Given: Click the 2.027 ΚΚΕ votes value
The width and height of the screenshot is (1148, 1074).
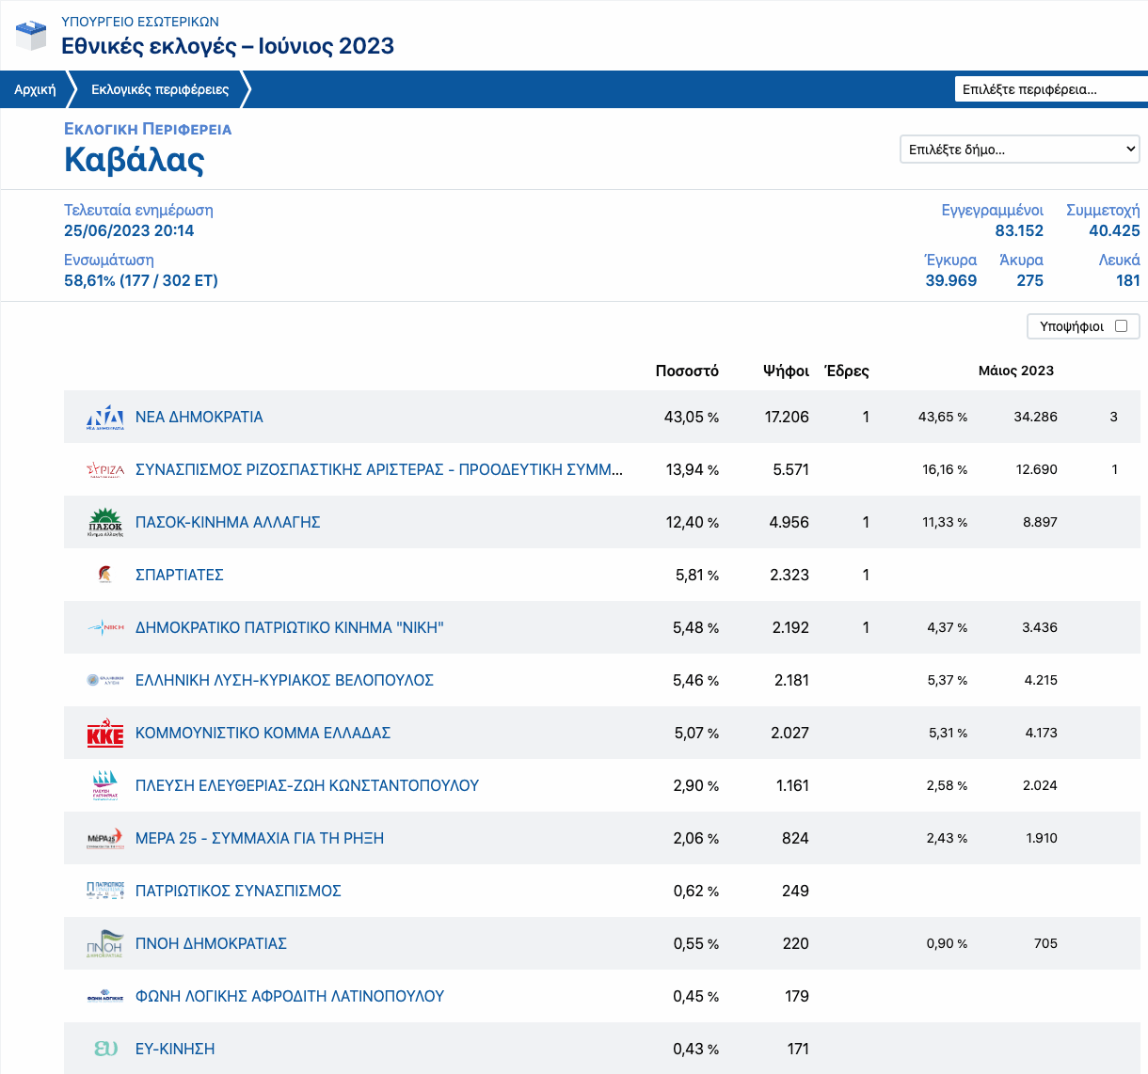Looking at the screenshot, I should 789,733.
